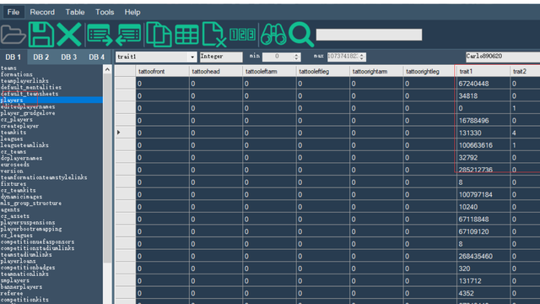The width and height of the screenshot is (540, 304).
Task: Click the copy documents icon
Action: pos(159,34)
